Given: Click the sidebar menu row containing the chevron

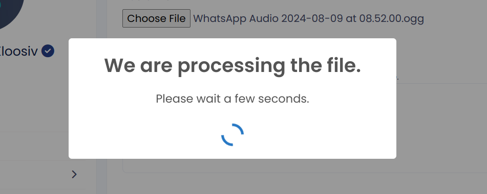Looking at the screenshot, I should pos(43,175).
